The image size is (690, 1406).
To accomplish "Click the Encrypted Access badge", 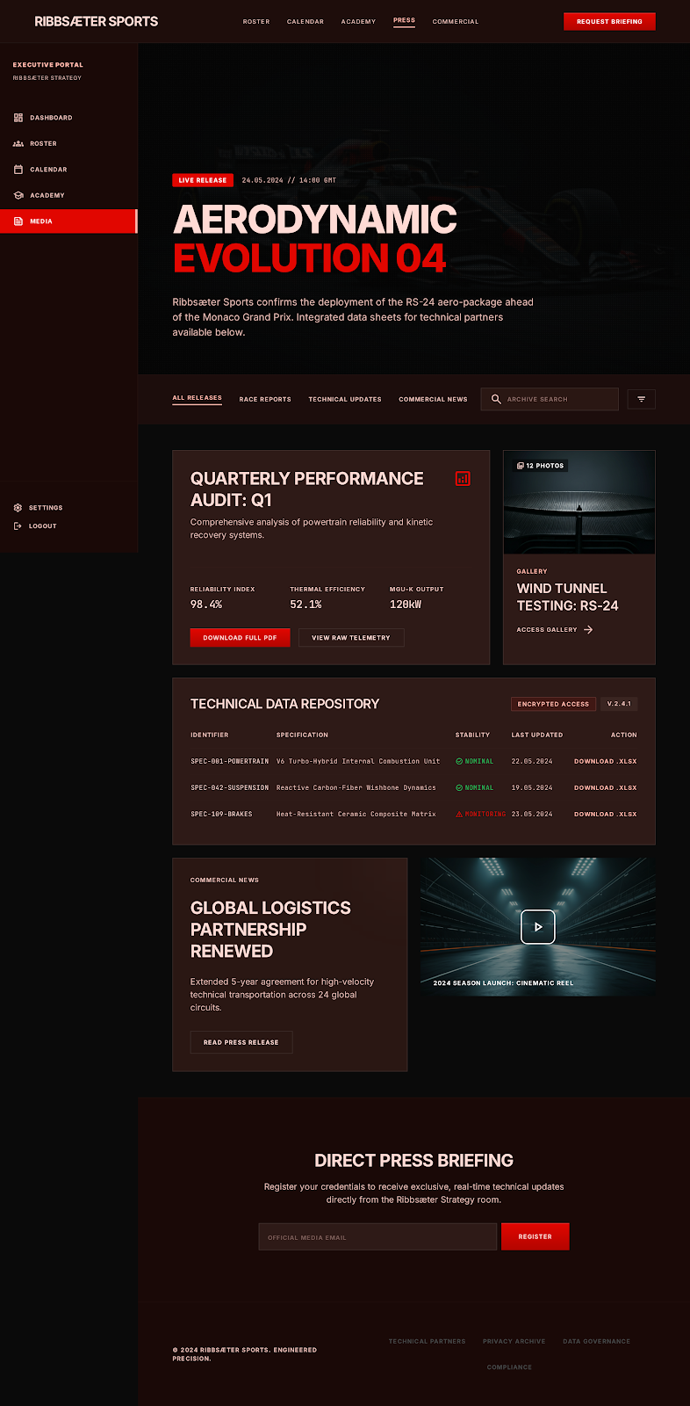I will tap(553, 704).
